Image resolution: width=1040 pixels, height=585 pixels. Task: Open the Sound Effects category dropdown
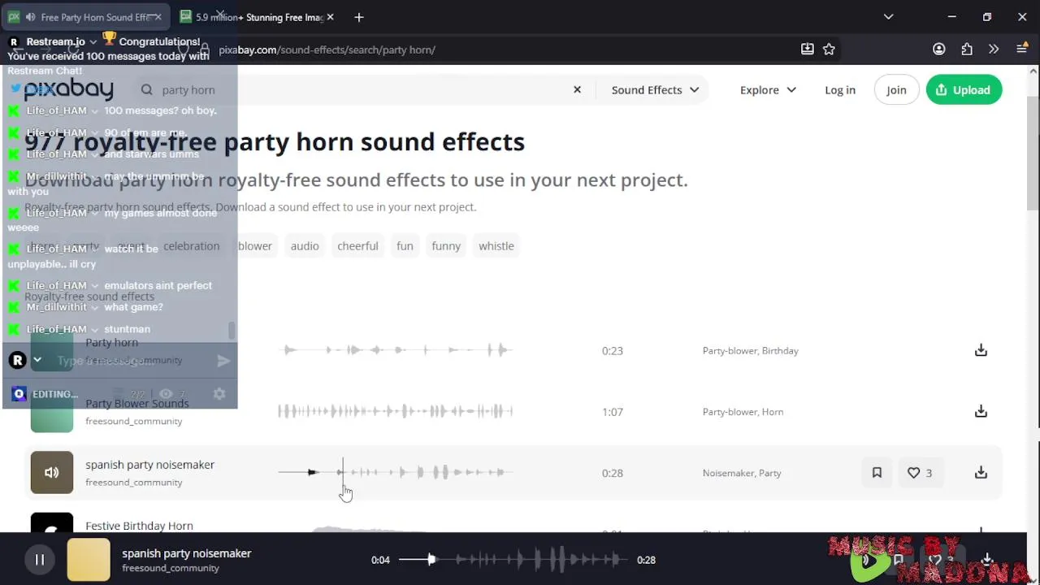point(655,89)
